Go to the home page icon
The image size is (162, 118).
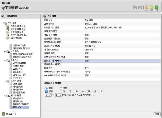[135, 7]
